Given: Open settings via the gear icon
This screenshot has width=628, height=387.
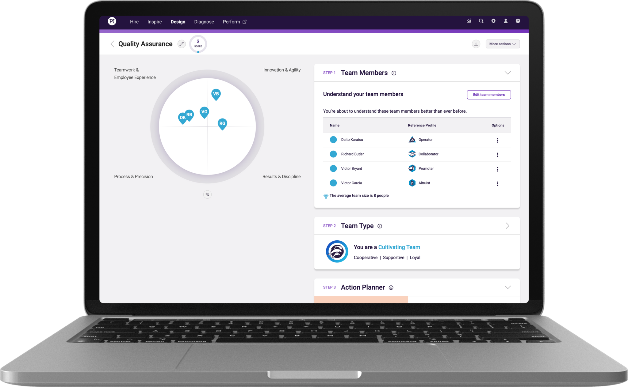Looking at the screenshot, I should [493, 21].
